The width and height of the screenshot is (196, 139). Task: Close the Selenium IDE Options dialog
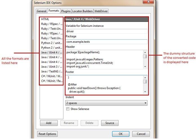click(148, 2)
